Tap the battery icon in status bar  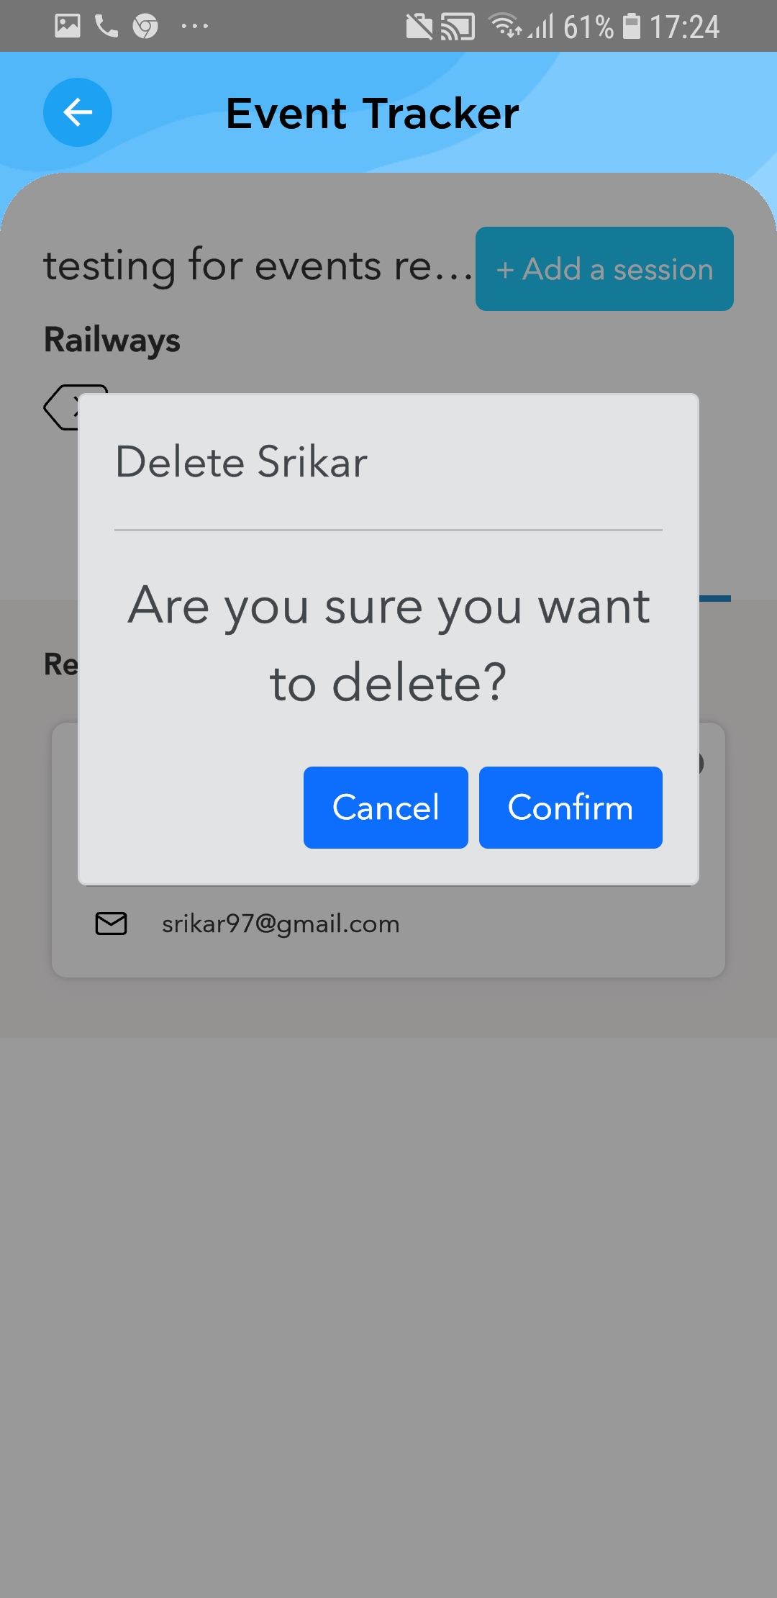coord(632,27)
